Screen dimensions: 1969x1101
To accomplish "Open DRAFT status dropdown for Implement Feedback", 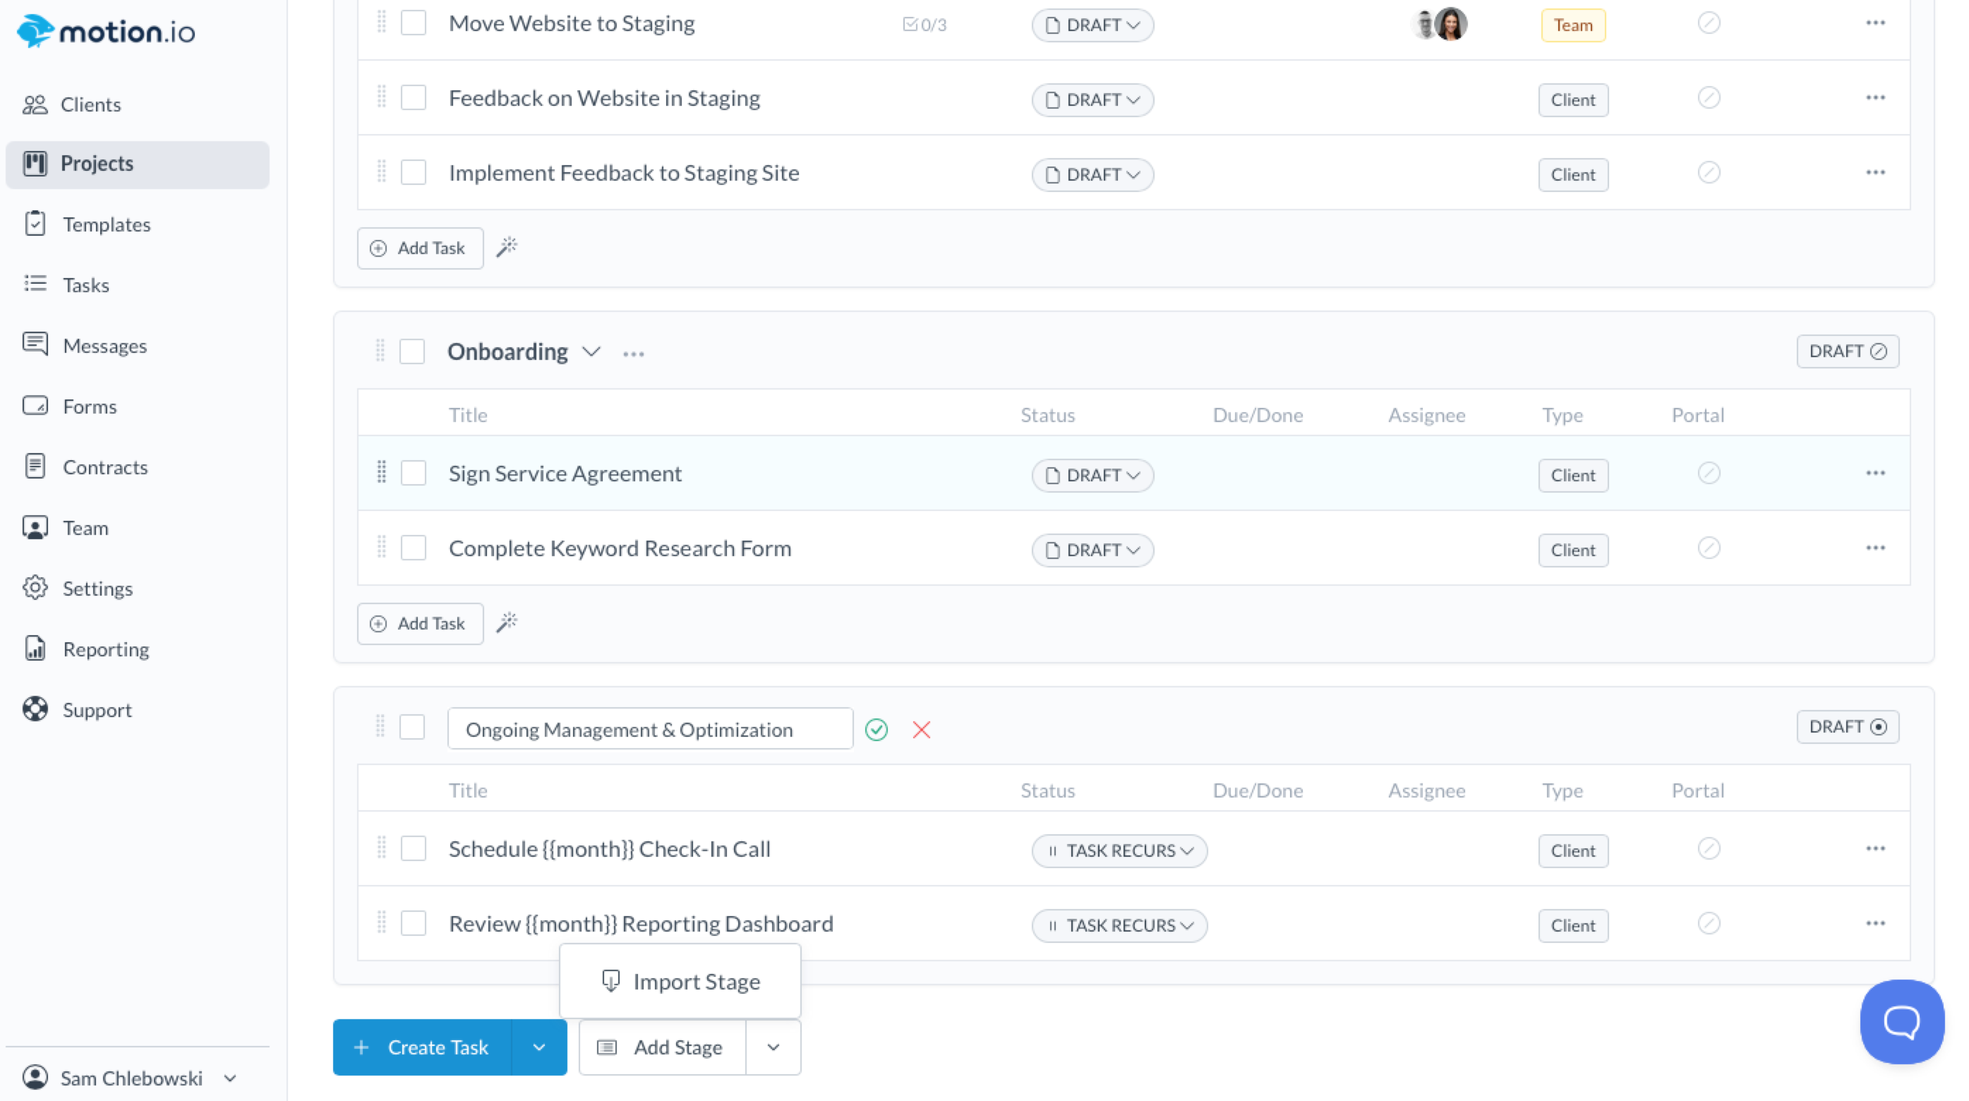I will [1092, 175].
